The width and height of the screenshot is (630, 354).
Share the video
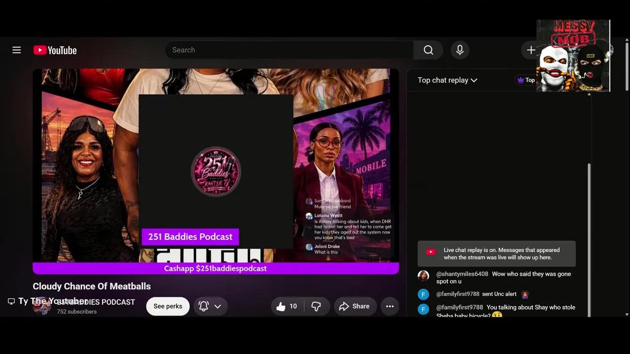[354, 306]
